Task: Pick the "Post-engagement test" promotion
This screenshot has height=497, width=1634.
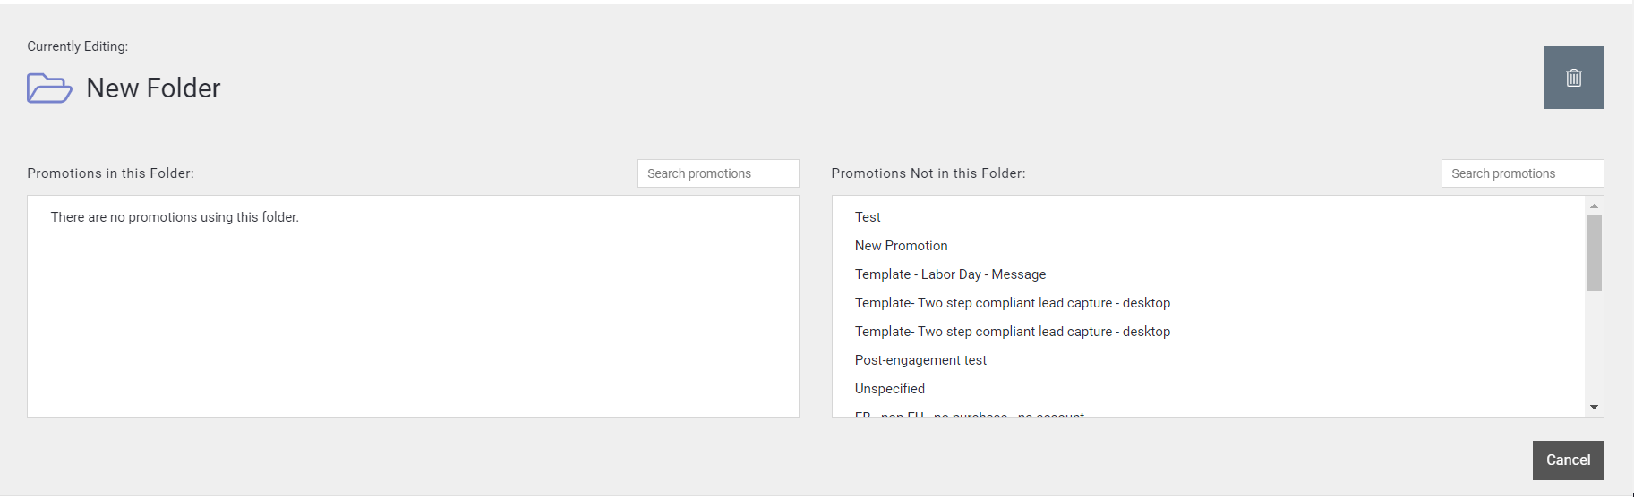Action: (920, 360)
